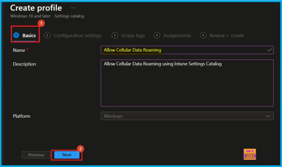This screenshot has width=282, height=167.
Task: Click the Platform label text
Action: (21, 116)
